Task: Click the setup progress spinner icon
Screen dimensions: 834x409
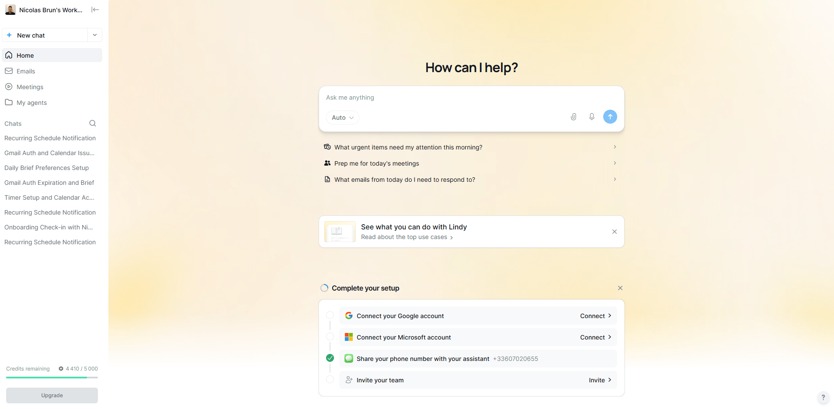Action: pyautogui.click(x=324, y=288)
